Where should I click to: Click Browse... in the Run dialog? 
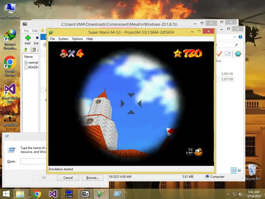coord(92,178)
